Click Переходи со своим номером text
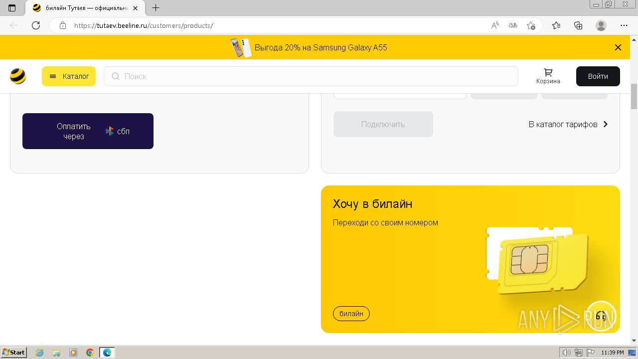Viewport: 638px width, 359px height. 385,222
